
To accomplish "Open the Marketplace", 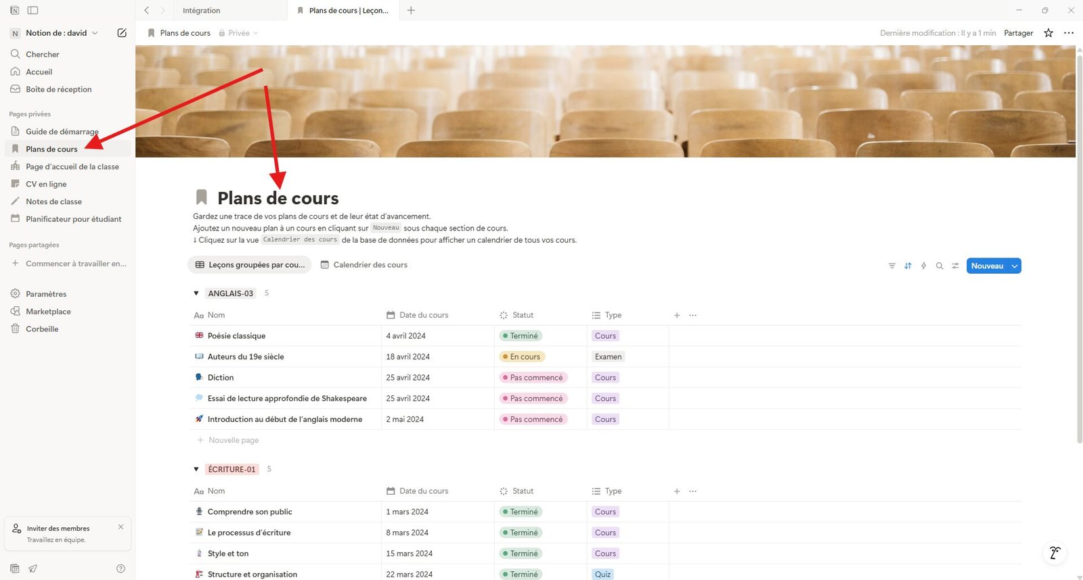I will click(x=68, y=312).
